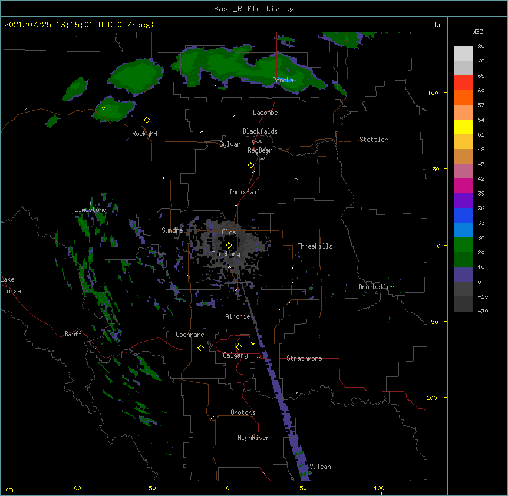This screenshot has width=508, height=496.
Task: Pick the magenta swatch in dBZ legend
Action: [x=463, y=186]
